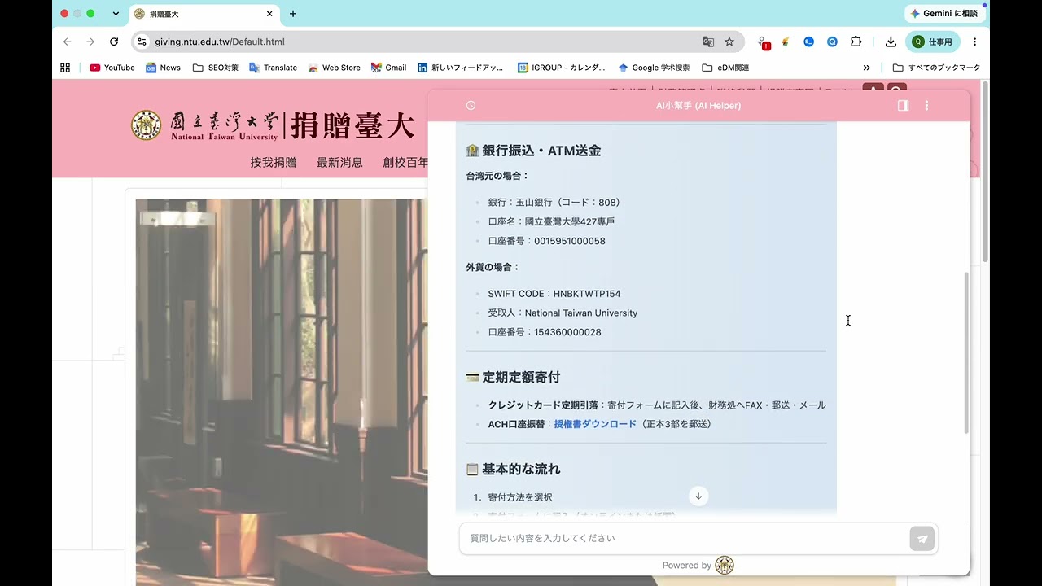Go back to previous page
The width and height of the screenshot is (1042, 586).
(68, 42)
